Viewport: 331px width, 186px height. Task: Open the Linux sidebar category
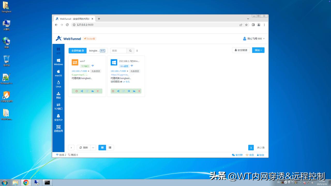tap(58, 84)
